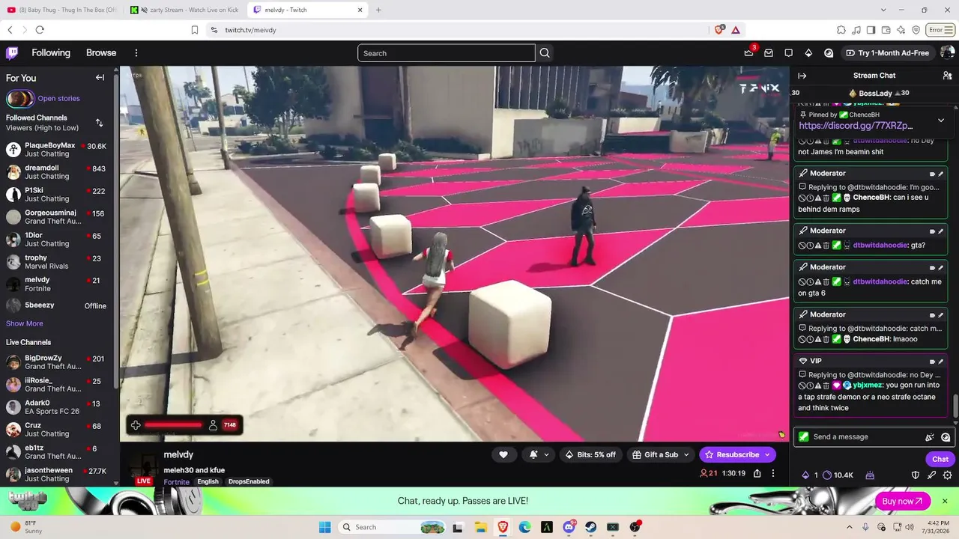Open PlaqueBoyMax channel in sidebar
This screenshot has width=959, height=539.
[x=56, y=149]
